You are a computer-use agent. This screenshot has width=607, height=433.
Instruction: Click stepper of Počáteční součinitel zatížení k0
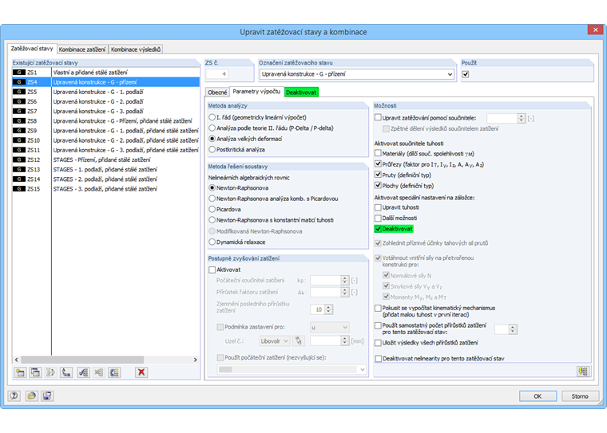(x=345, y=280)
